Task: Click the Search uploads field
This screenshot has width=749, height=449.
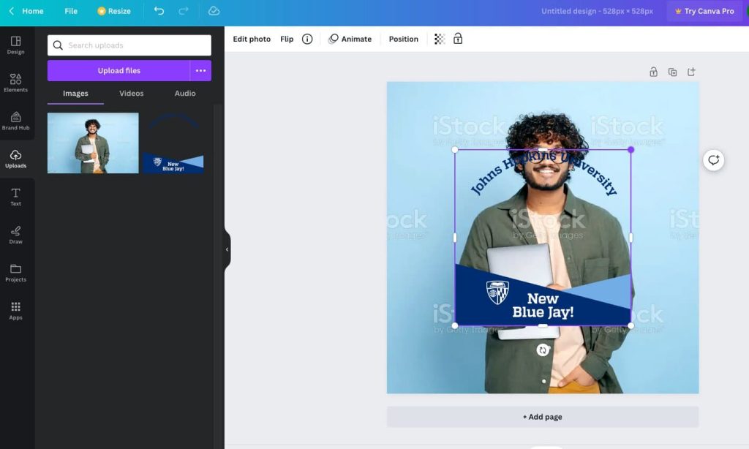Action: click(x=129, y=45)
